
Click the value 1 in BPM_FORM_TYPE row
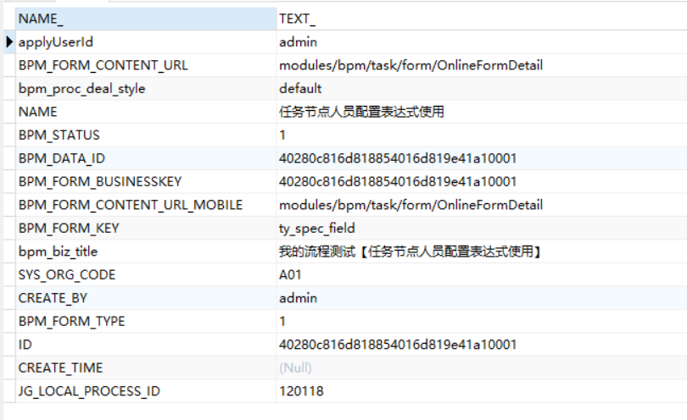pyautogui.click(x=482, y=321)
